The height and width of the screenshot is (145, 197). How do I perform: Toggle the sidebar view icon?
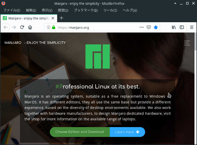click(x=182, y=27)
